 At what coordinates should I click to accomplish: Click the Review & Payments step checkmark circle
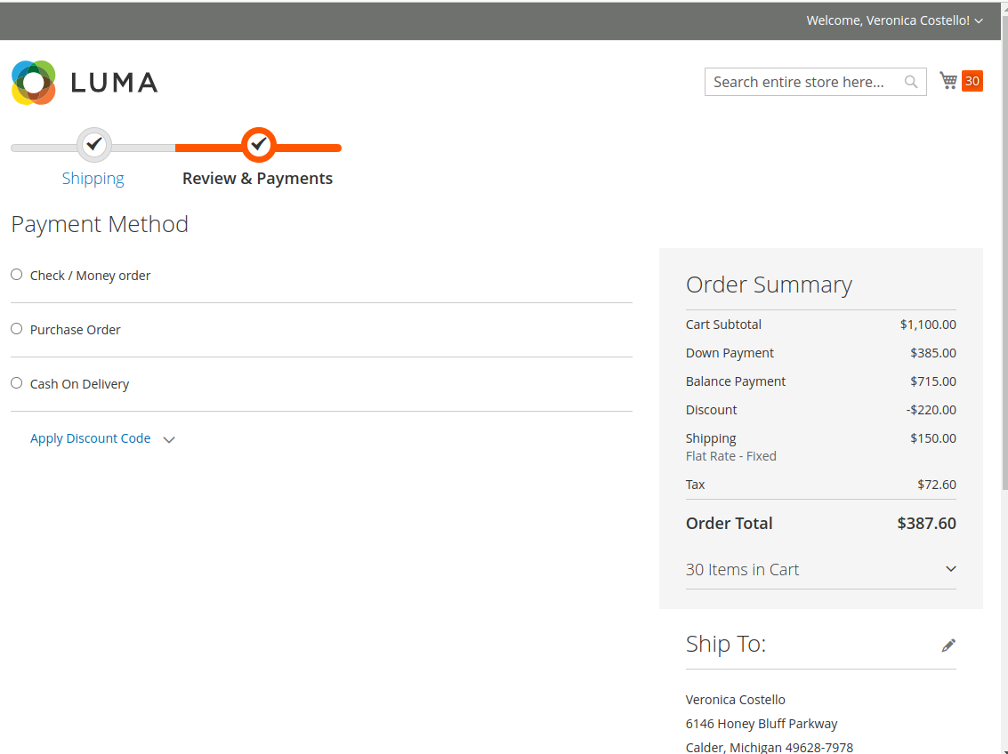258,144
